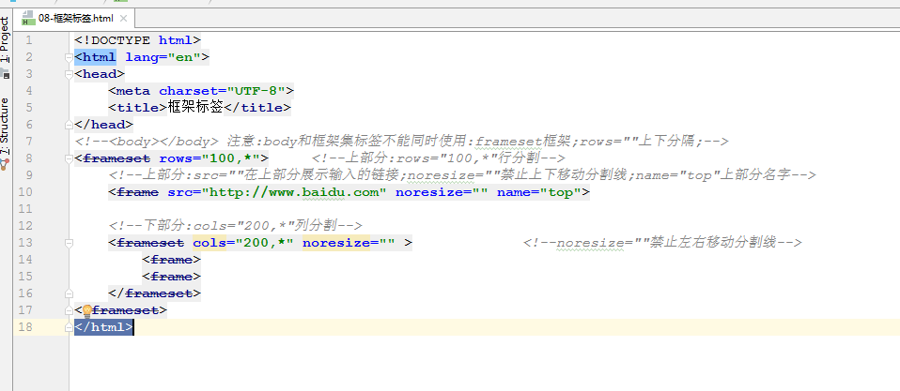Click the </frameset> closing tag on line 16
This screenshot has width=900, height=391.
pyautogui.click(x=155, y=293)
